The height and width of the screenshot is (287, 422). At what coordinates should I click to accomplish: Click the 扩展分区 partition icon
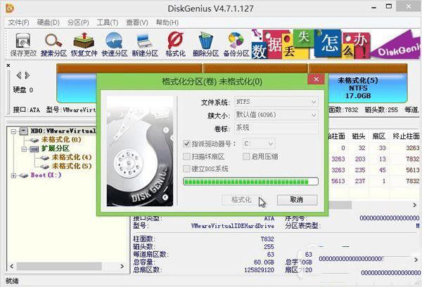[x=34, y=149]
